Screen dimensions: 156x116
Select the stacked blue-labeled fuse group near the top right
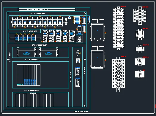77,20
